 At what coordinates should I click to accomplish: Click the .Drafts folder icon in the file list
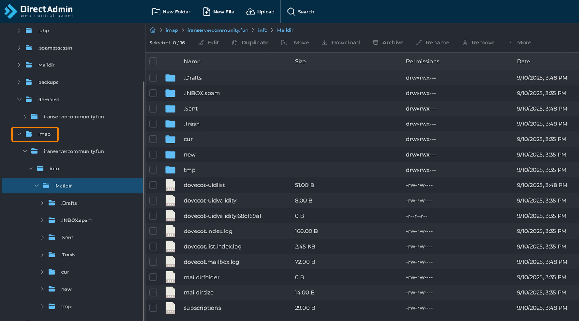[170, 78]
